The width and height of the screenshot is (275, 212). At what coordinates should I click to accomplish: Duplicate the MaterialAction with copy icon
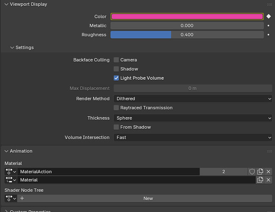coord(260,172)
